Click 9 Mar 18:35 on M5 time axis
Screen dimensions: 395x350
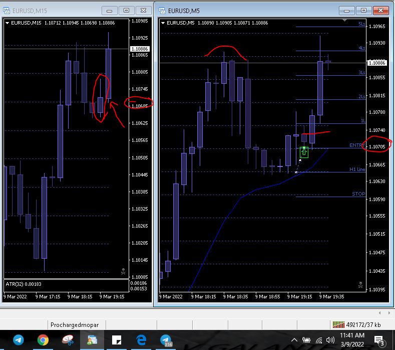pyautogui.click(x=235, y=297)
